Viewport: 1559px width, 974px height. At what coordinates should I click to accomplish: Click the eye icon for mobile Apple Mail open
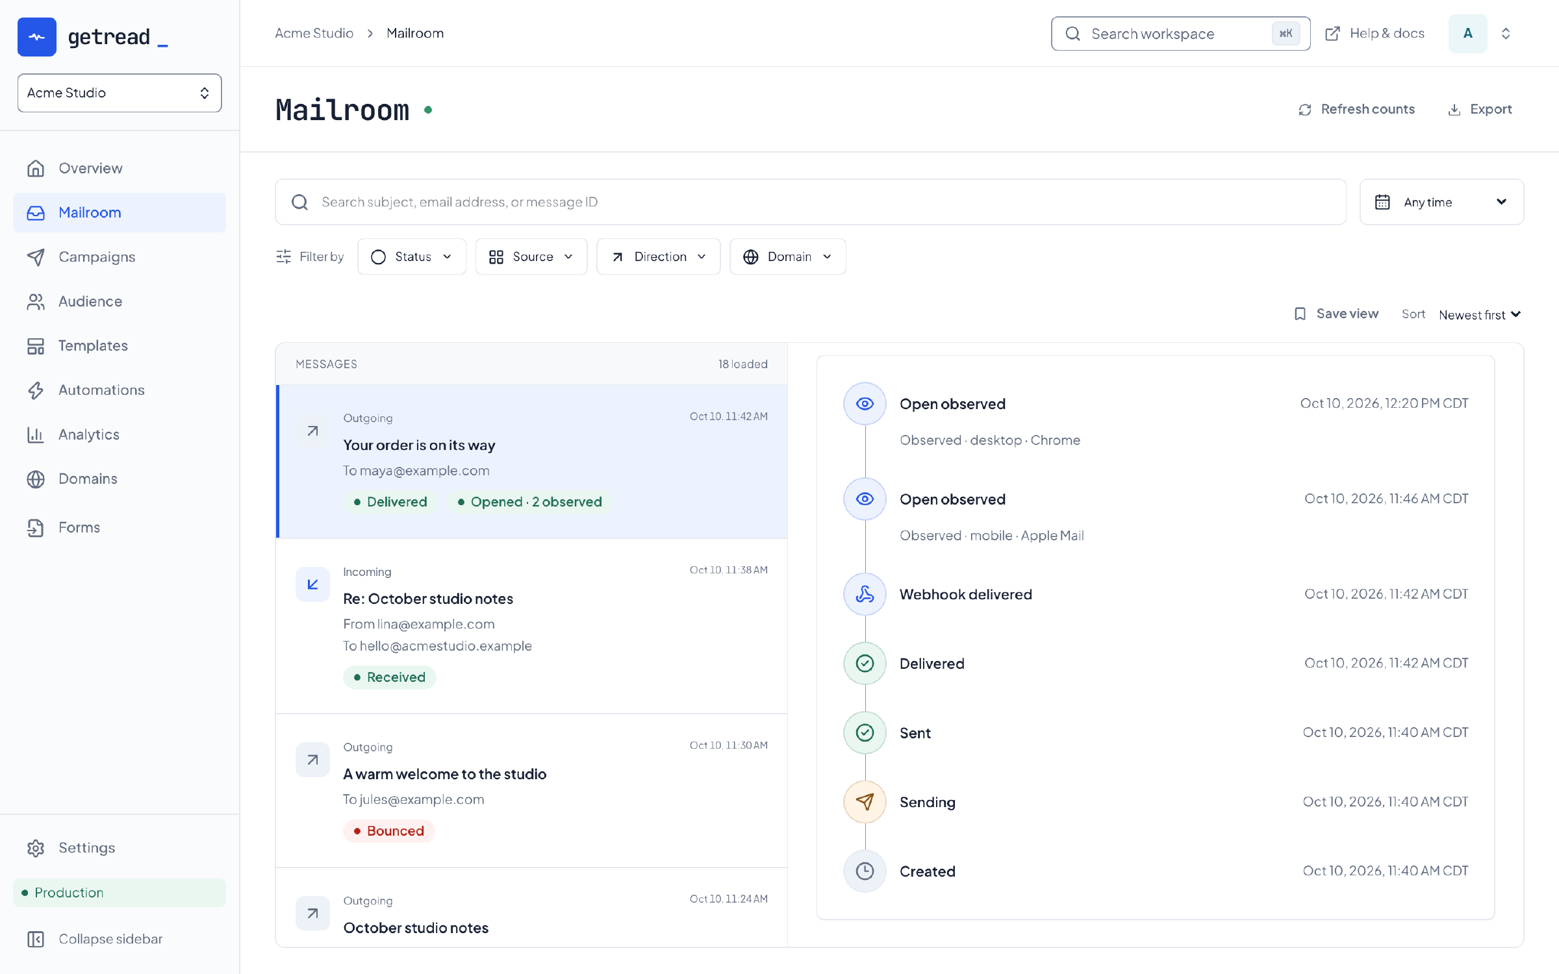[x=865, y=499]
